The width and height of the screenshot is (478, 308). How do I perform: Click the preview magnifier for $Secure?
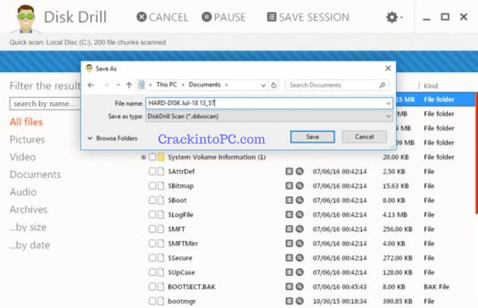(x=300, y=257)
